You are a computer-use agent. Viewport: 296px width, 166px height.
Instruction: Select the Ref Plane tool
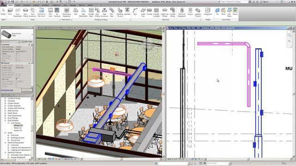[x=229, y=12]
